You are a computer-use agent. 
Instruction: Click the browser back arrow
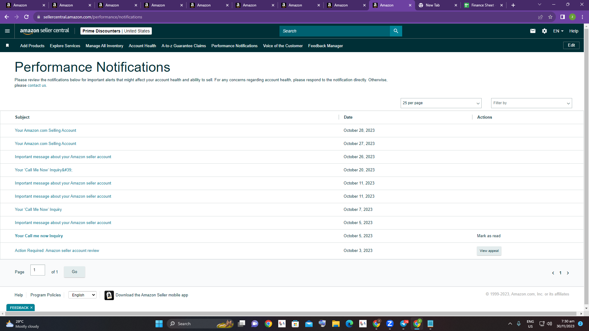pyautogui.click(x=7, y=17)
